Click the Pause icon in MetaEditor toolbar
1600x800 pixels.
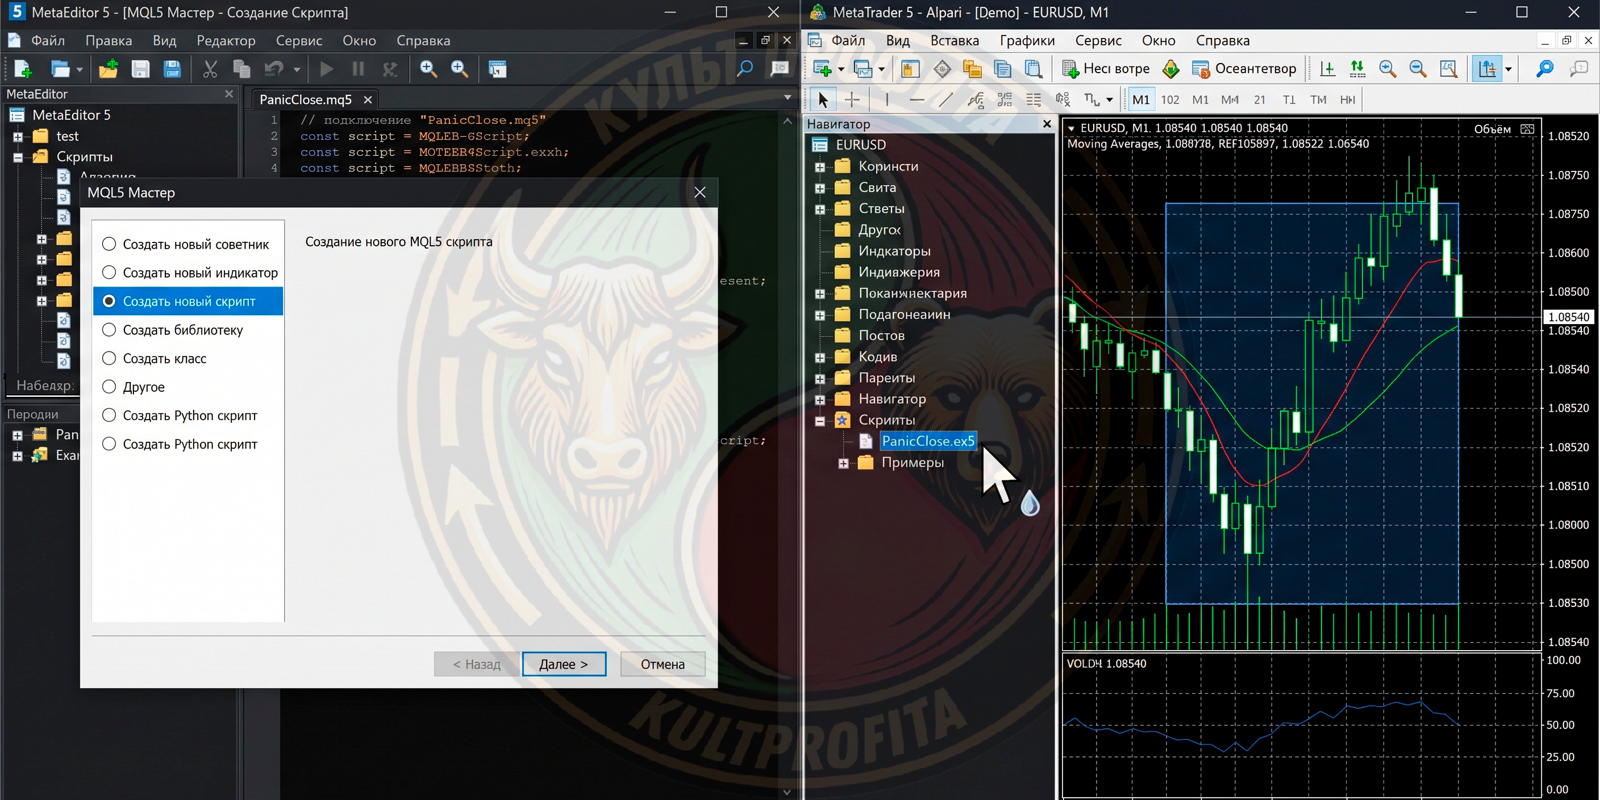[358, 69]
